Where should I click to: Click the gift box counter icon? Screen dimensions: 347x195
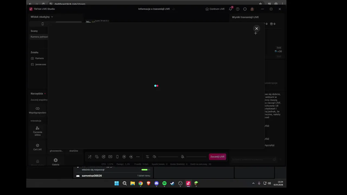[271, 24]
